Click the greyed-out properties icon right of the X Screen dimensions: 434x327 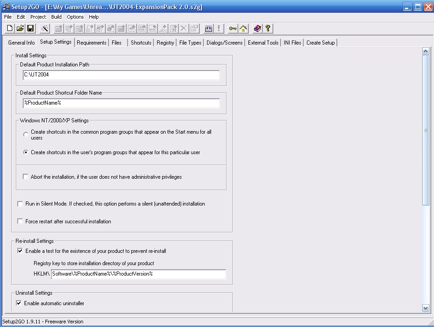pos(194,28)
